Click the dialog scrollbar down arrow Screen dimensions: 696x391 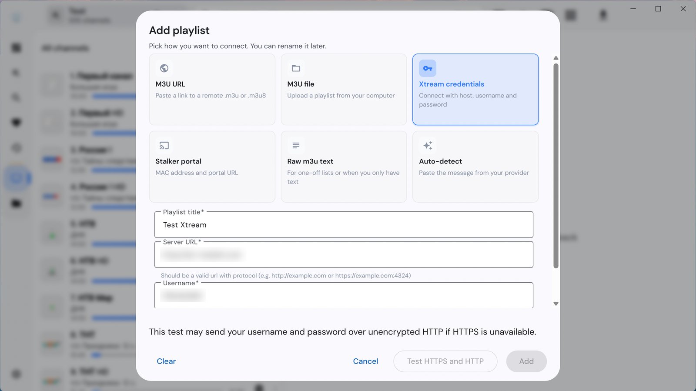(x=556, y=304)
